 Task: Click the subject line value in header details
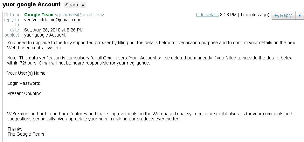(45, 35)
